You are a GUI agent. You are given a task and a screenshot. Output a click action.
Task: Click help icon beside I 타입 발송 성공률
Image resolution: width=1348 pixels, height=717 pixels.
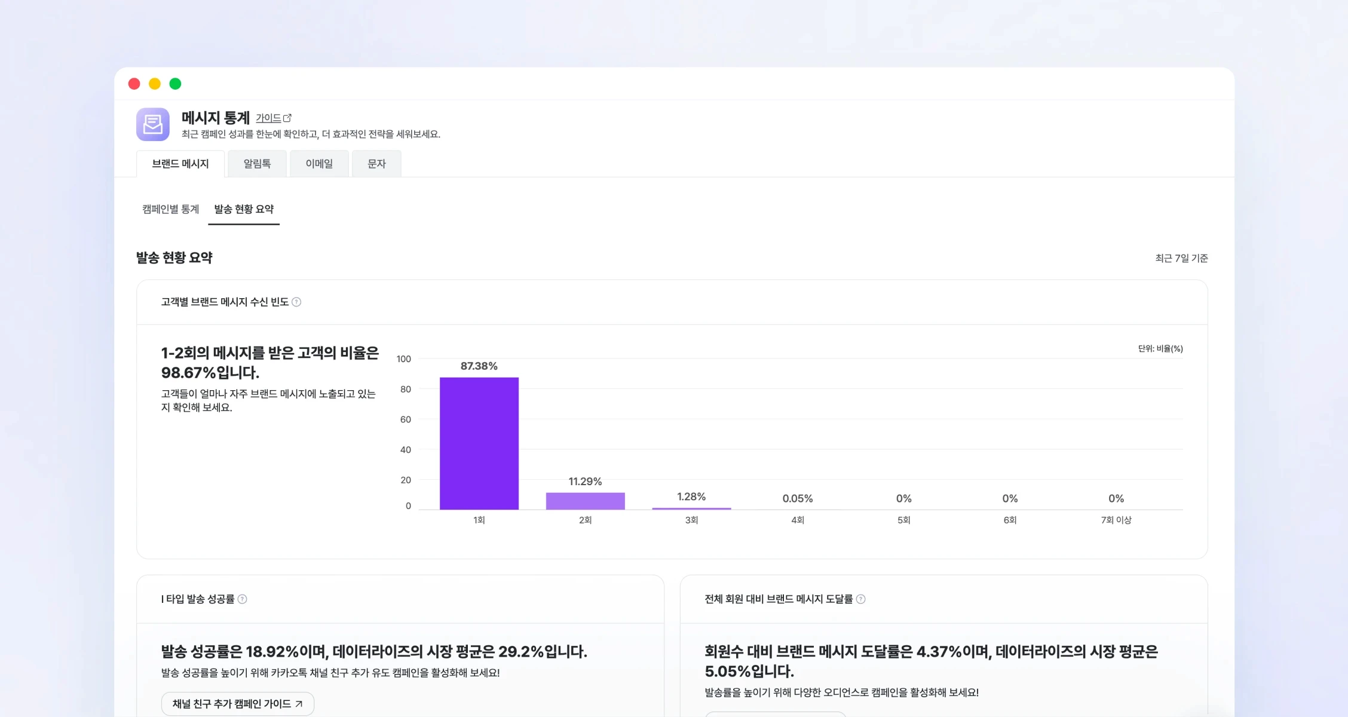click(x=243, y=599)
